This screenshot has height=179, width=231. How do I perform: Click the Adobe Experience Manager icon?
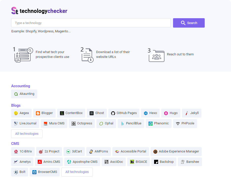(x=155, y=152)
